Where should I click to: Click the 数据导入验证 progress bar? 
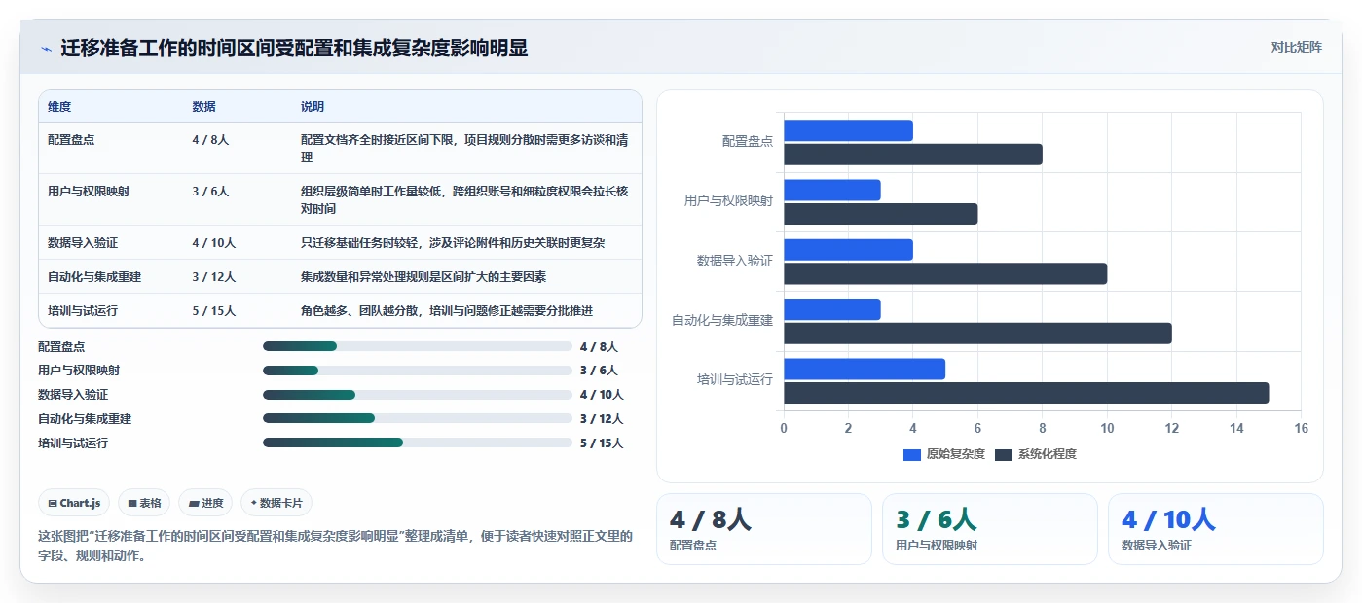[417, 395]
